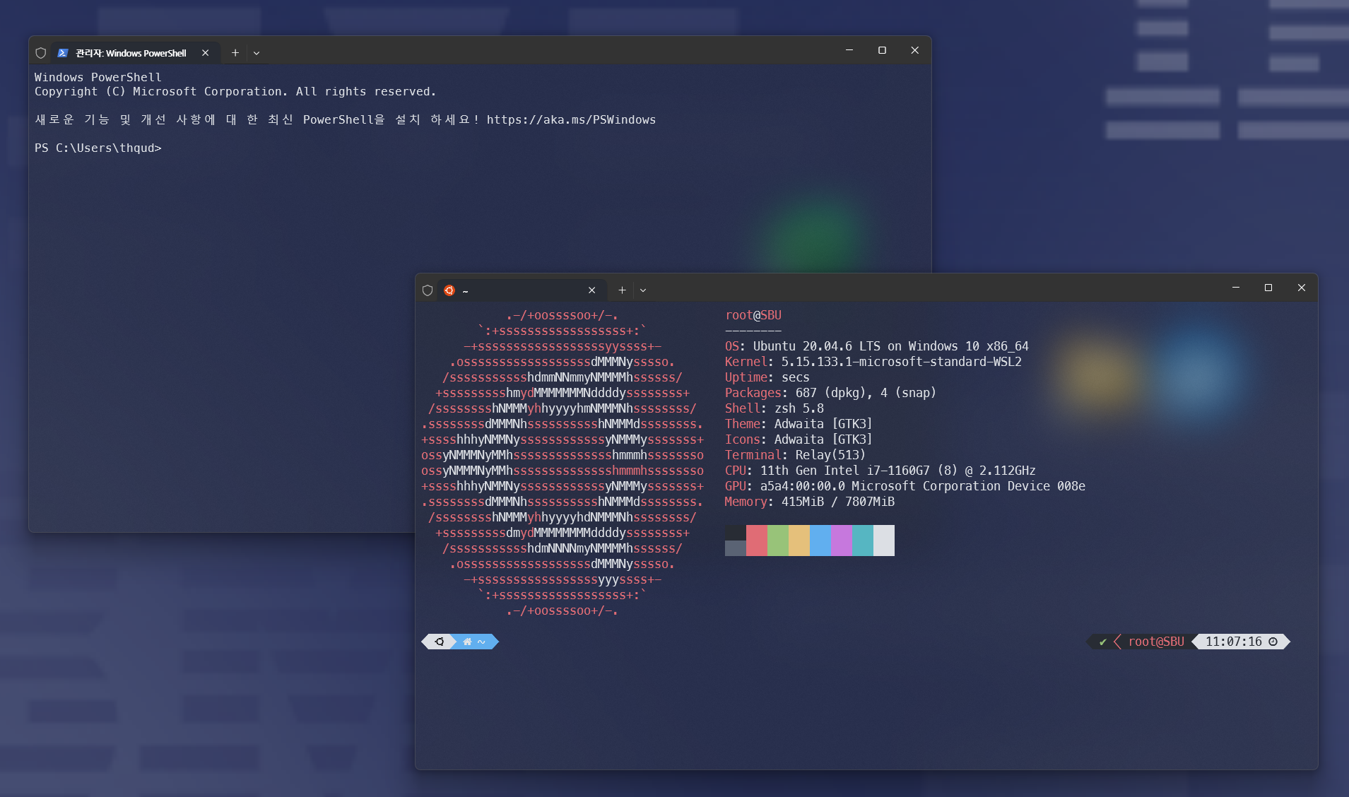Close the "~" Ubuntu tab

coord(591,290)
